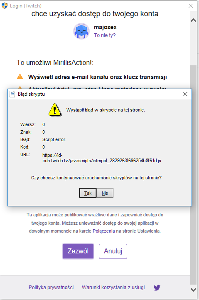Click the orange warning icon beside Wyświetl adres e-mail

click(x=20, y=77)
